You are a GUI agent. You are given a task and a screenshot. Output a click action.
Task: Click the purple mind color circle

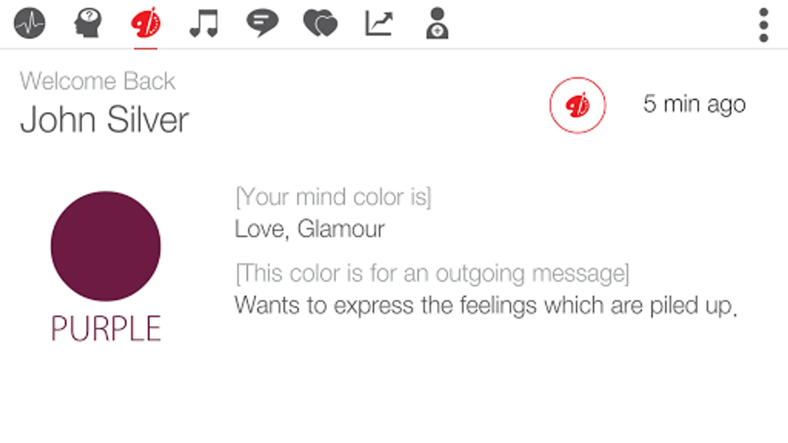pos(105,246)
